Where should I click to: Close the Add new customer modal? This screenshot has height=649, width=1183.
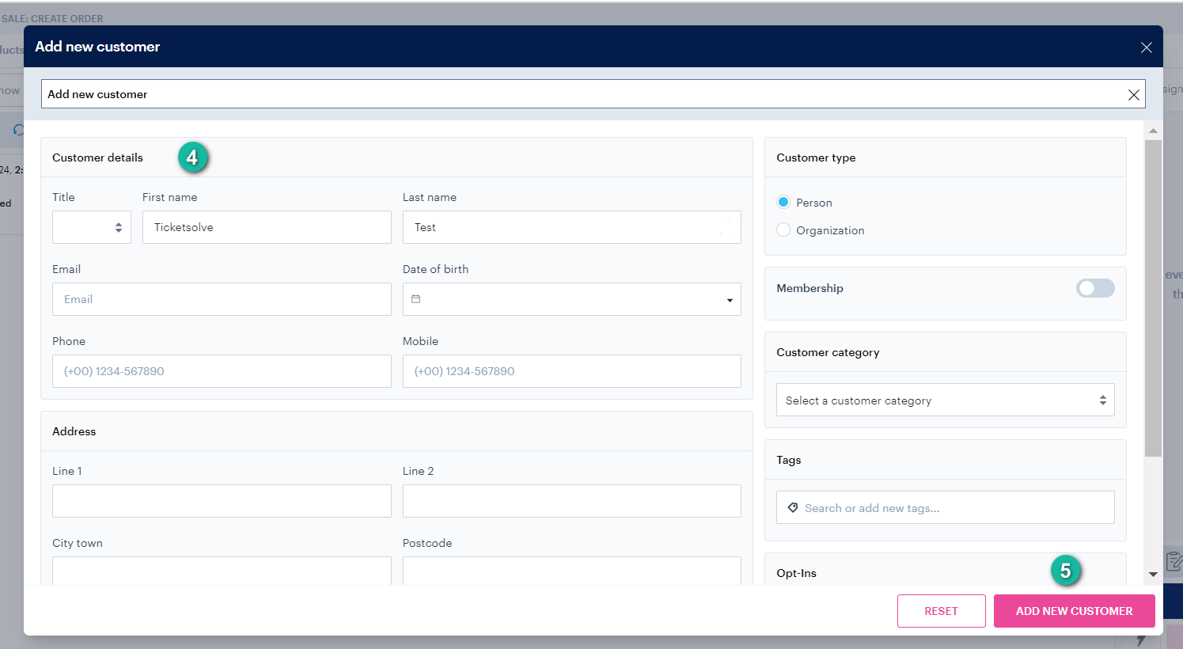tap(1146, 47)
